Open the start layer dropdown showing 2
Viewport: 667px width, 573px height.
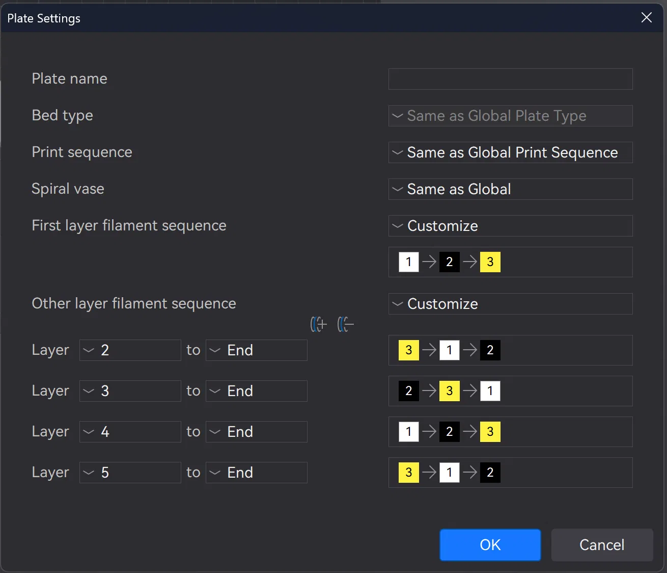pyautogui.click(x=130, y=350)
